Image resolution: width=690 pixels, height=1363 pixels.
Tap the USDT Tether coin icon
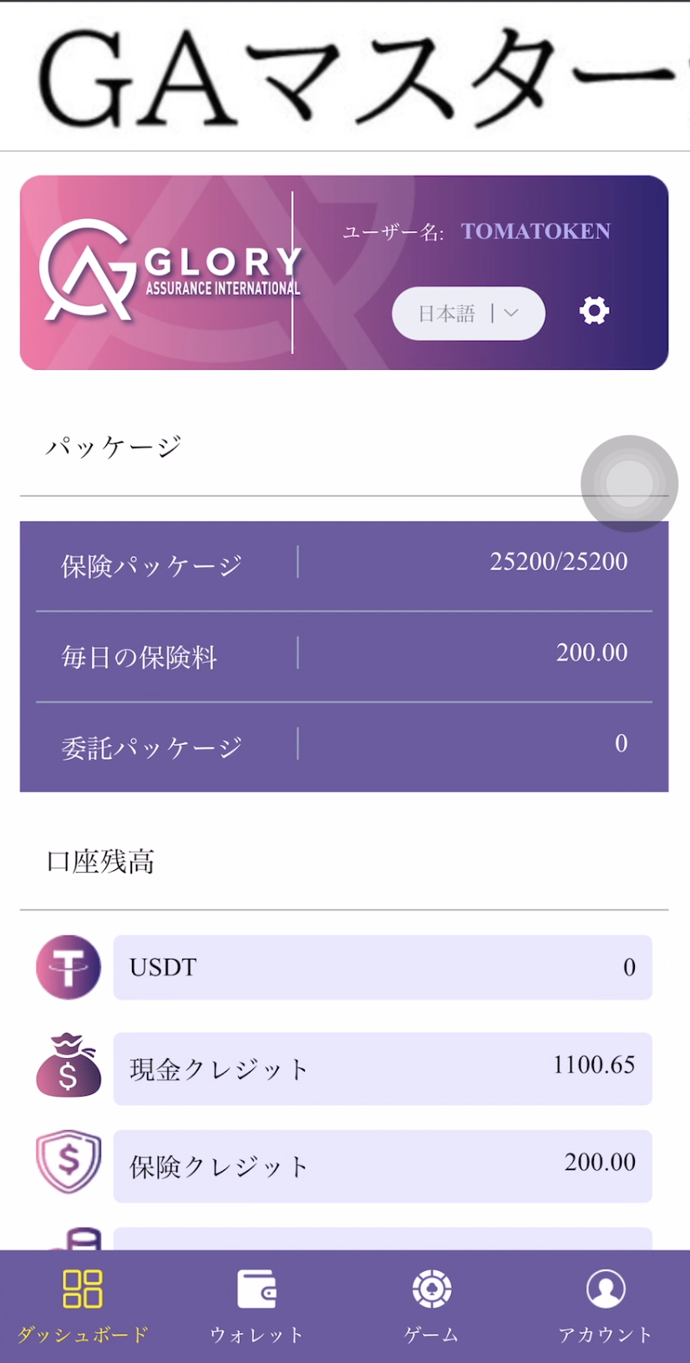68,967
